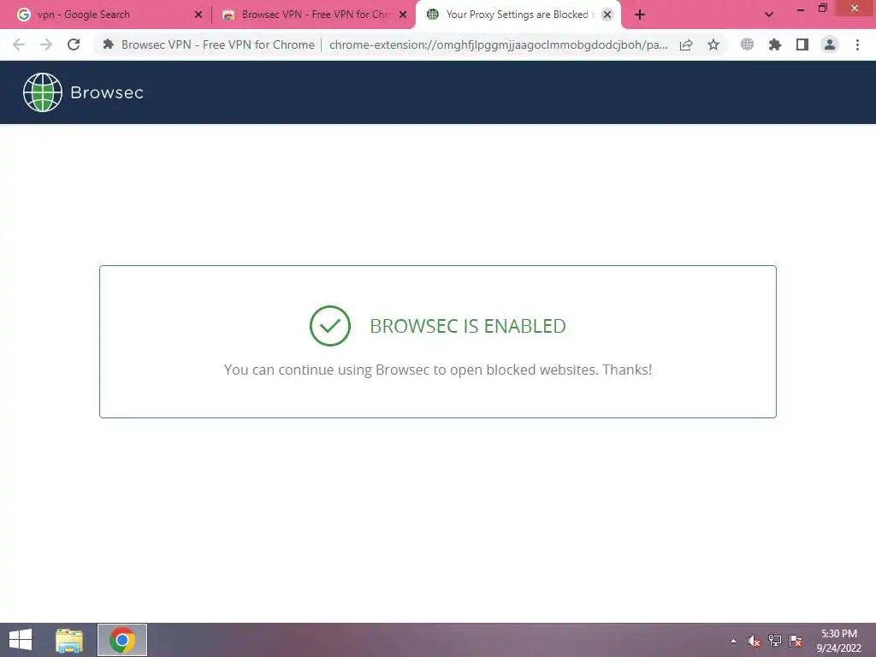Screen dimensions: 876x657
Task: Switch to Browsec VPN - Free VPN tab
Action: pos(316,15)
